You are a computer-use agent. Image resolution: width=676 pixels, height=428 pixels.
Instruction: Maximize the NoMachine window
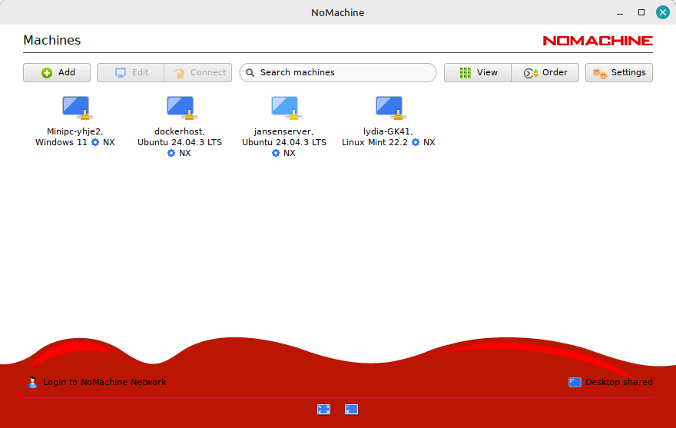pos(641,12)
